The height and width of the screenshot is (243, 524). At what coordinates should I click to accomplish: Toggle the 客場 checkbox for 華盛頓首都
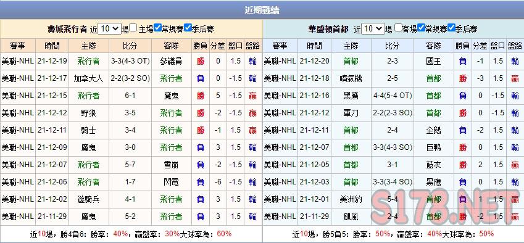(x=397, y=28)
